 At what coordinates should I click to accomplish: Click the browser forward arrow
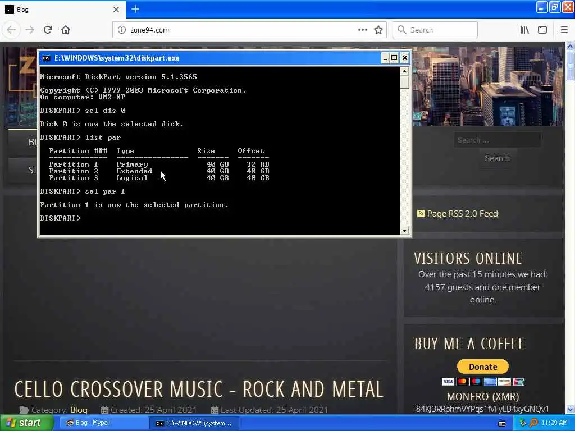[30, 30]
